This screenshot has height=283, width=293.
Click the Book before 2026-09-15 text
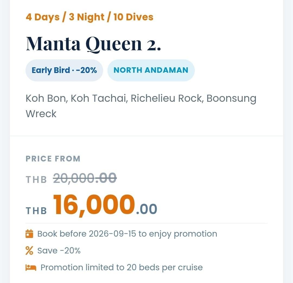(127, 234)
